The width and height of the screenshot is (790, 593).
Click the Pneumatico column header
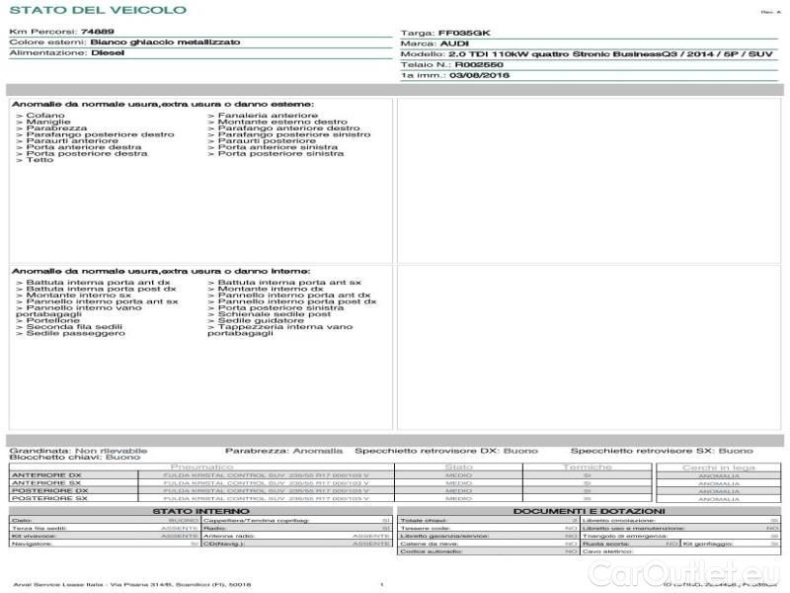[x=202, y=467]
